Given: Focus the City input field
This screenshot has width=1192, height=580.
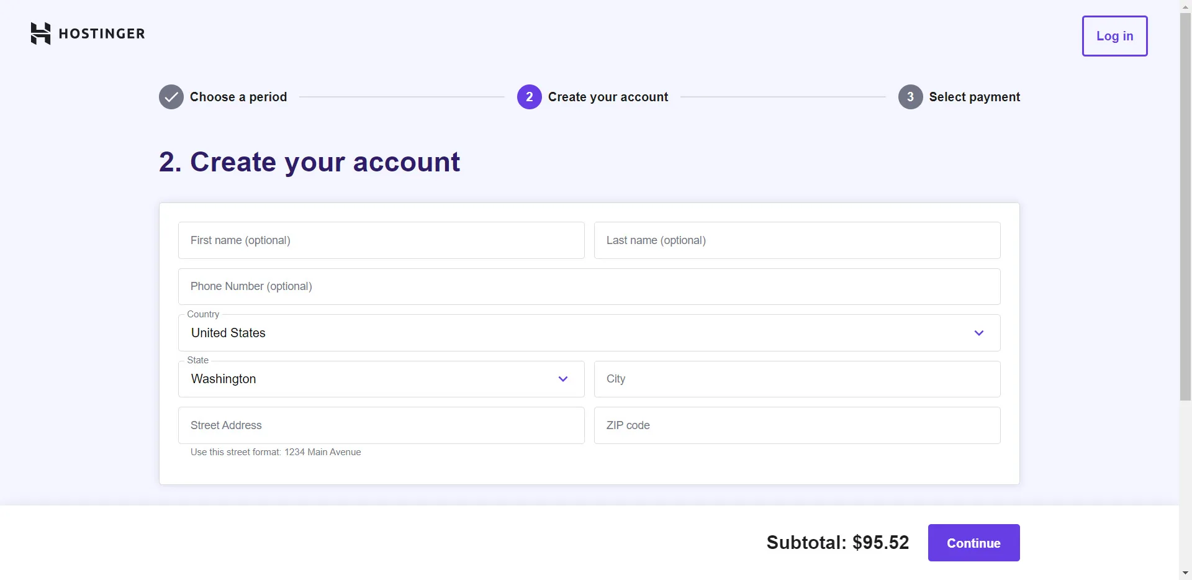Looking at the screenshot, I should (797, 379).
